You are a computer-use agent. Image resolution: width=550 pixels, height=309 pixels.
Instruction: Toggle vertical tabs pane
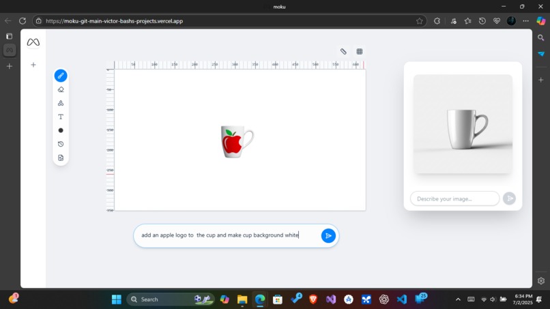coord(10,36)
